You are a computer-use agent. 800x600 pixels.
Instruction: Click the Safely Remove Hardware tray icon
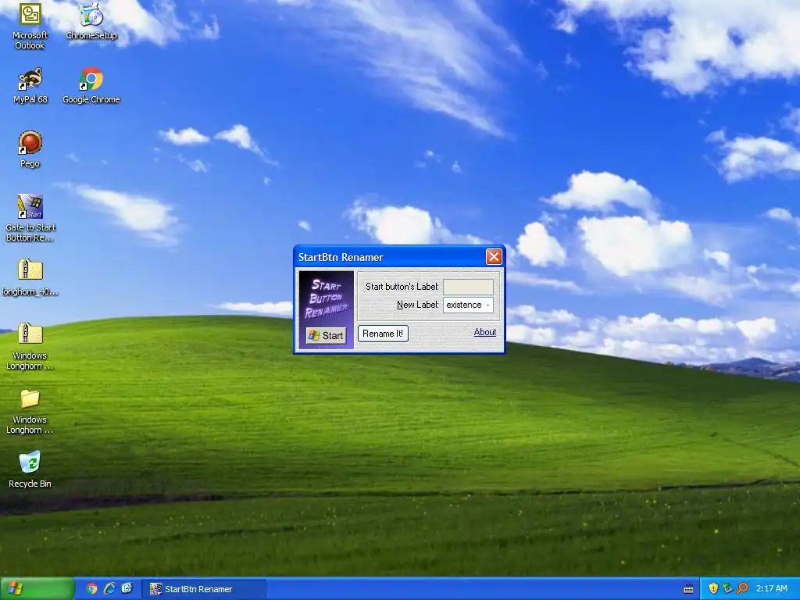pos(727,589)
